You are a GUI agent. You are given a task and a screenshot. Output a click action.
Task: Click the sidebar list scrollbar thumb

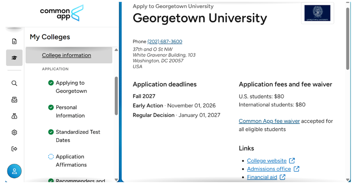tap(116, 96)
